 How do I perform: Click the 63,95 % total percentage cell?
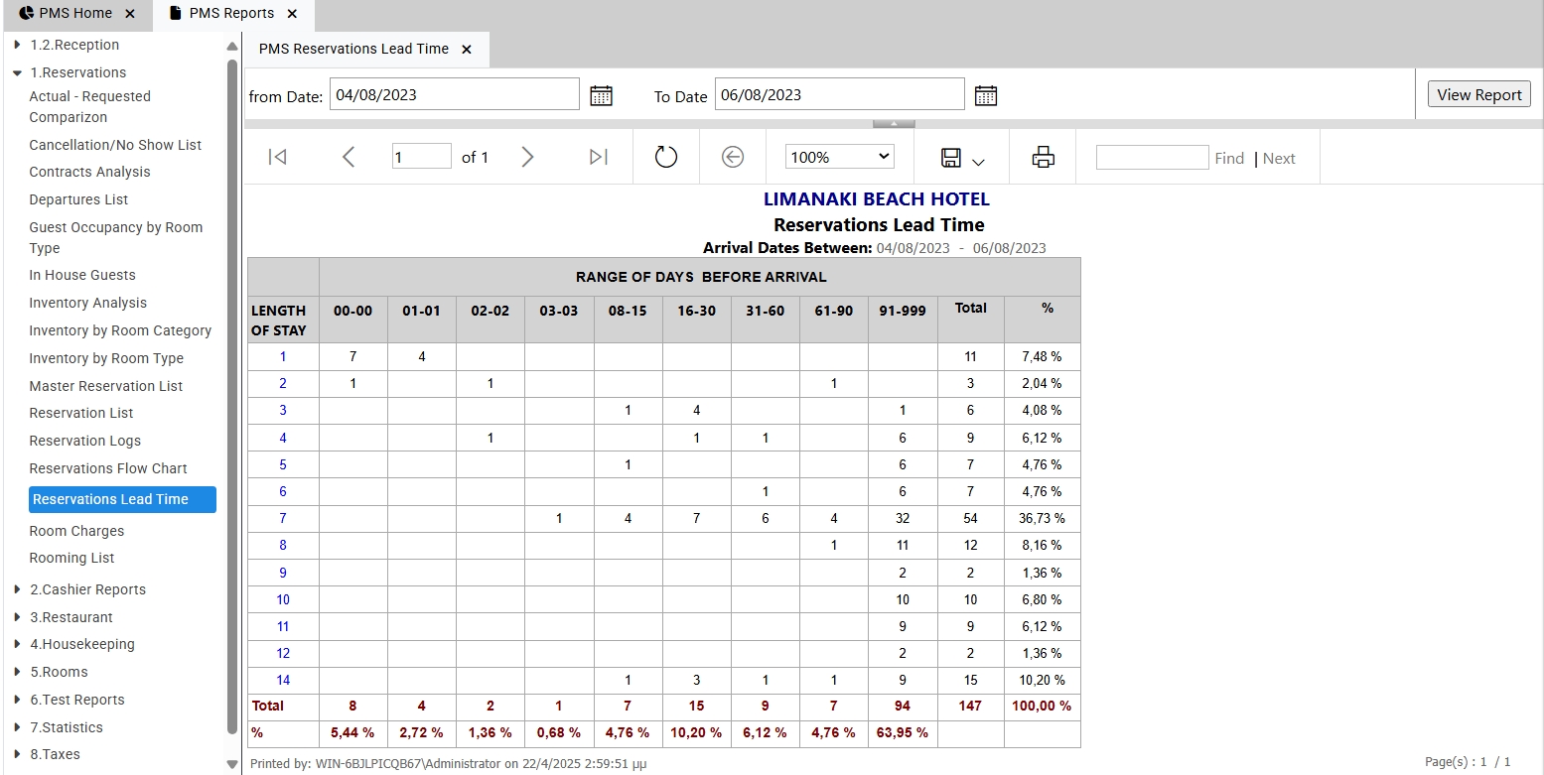pyautogui.click(x=903, y=733)
